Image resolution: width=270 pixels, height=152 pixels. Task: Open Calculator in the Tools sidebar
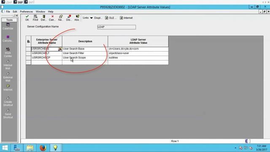(8, 39)
